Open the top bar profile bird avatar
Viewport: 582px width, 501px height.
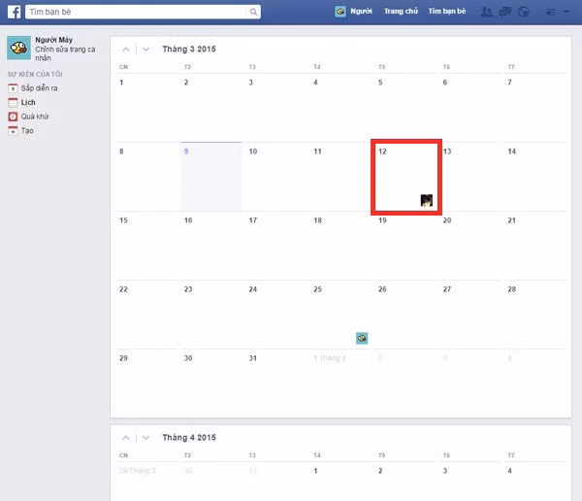pos(340,12)
